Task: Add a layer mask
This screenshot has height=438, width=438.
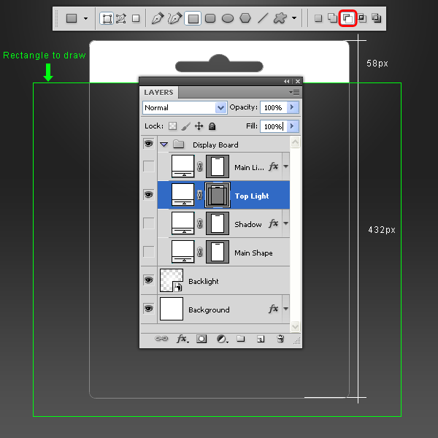Action: click(x=202, y=339)
